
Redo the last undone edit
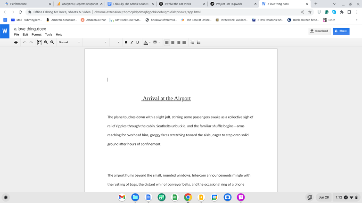(x=31, y=42)
